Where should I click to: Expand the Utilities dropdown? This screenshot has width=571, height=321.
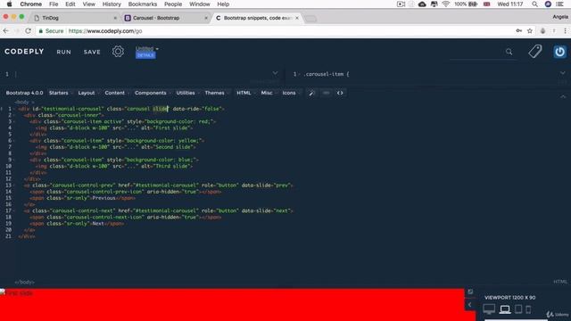tap(187, 93)
